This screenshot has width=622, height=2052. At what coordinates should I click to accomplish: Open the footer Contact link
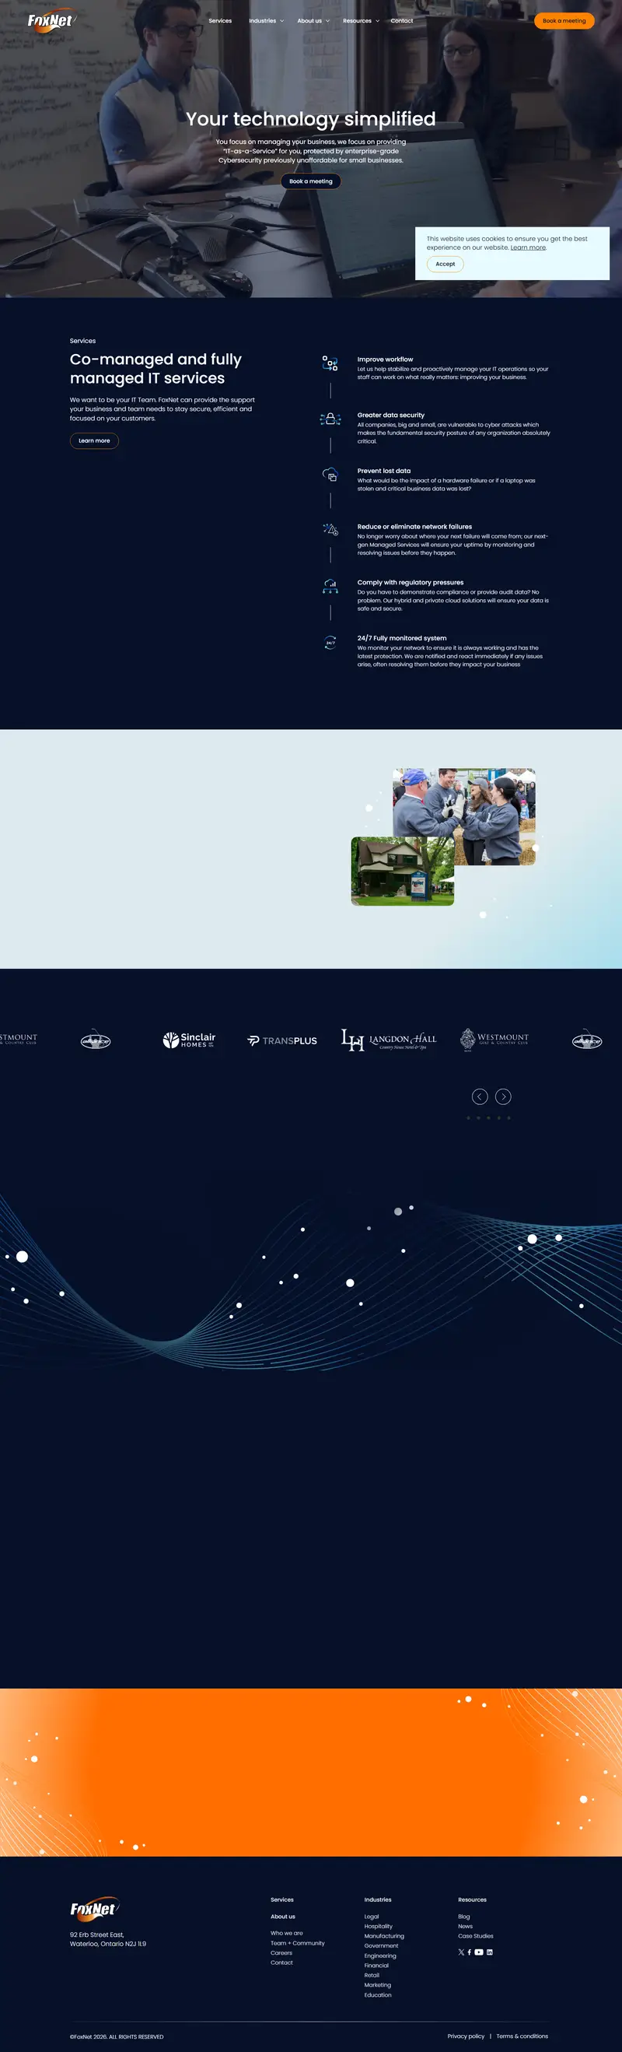point(282,1963)
